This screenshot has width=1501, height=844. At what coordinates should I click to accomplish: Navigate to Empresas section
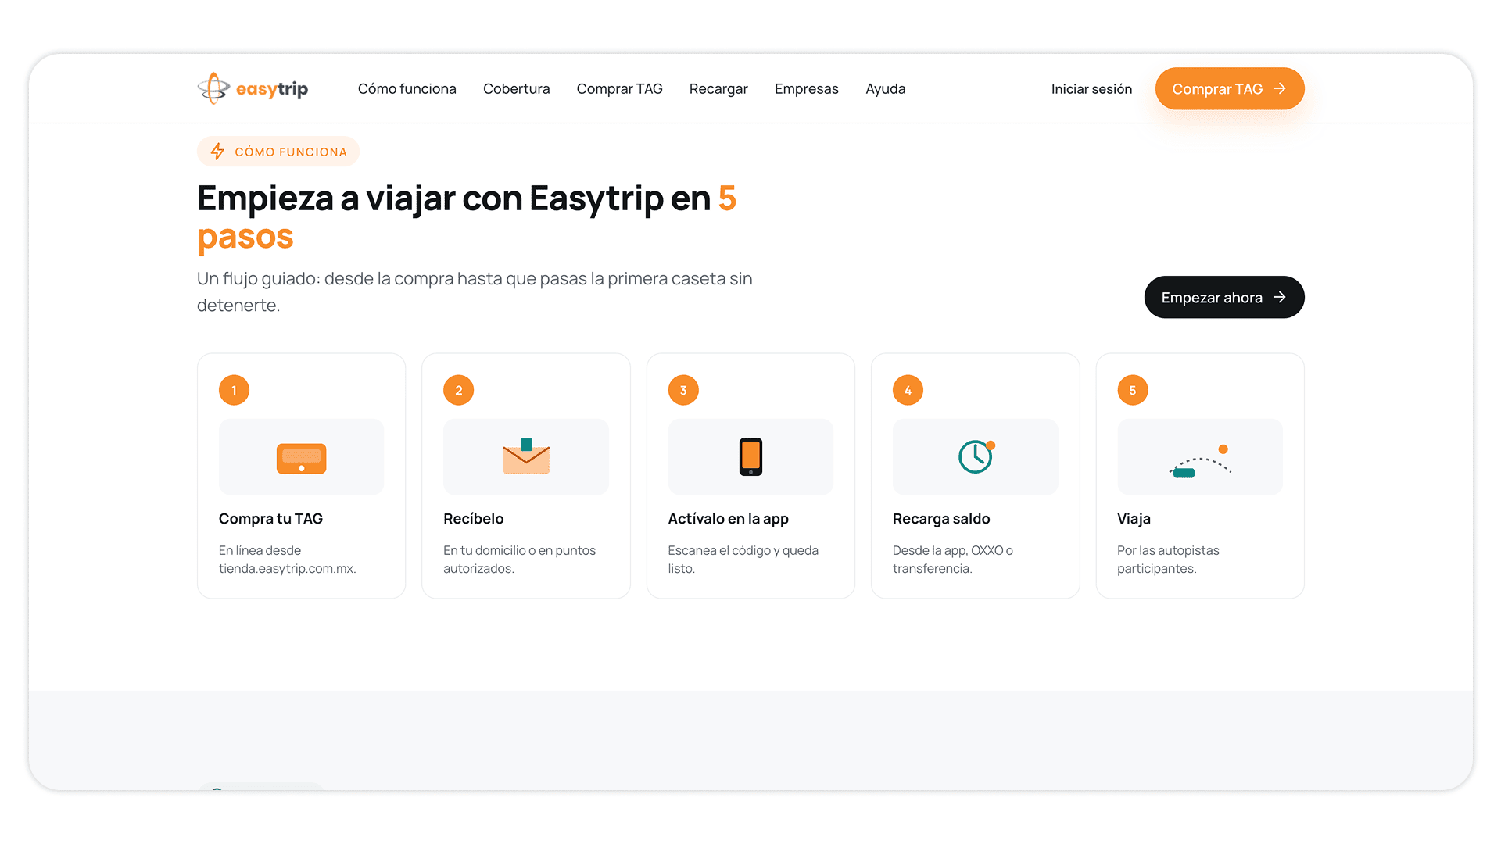click(x=806, y=89)
